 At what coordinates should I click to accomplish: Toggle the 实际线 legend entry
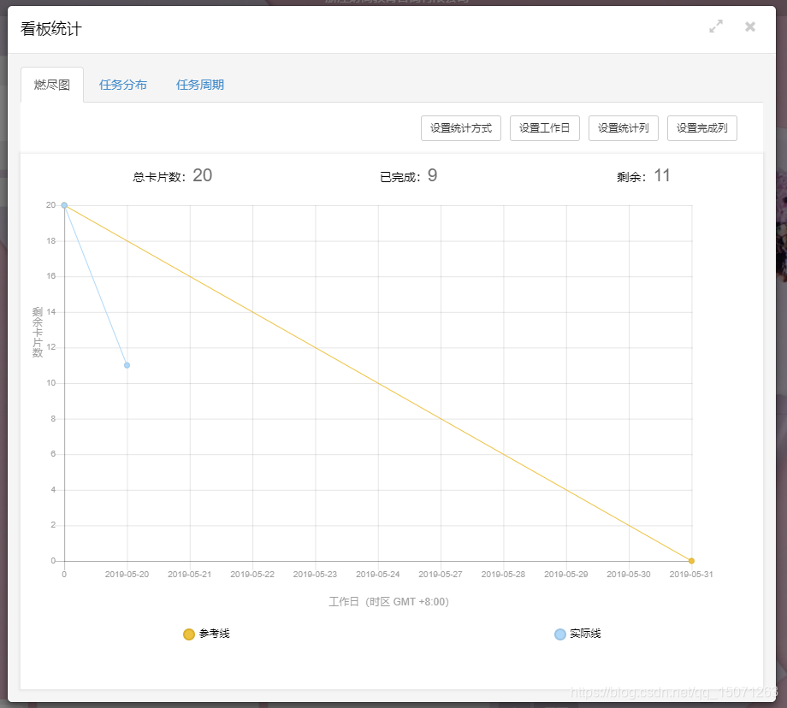tap(577, 634)
